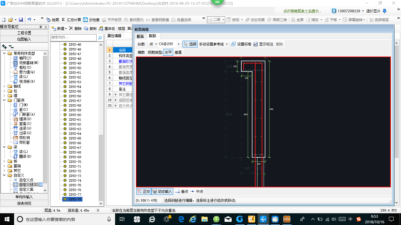Expand the 墙 tree node
401x225 pixels.
click(x=4, y=96)
